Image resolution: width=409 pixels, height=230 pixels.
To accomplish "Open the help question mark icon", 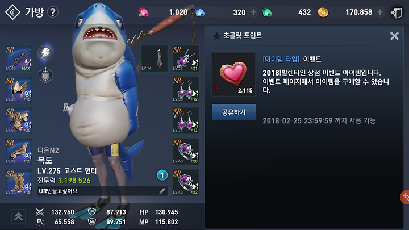I will [53, 12].
